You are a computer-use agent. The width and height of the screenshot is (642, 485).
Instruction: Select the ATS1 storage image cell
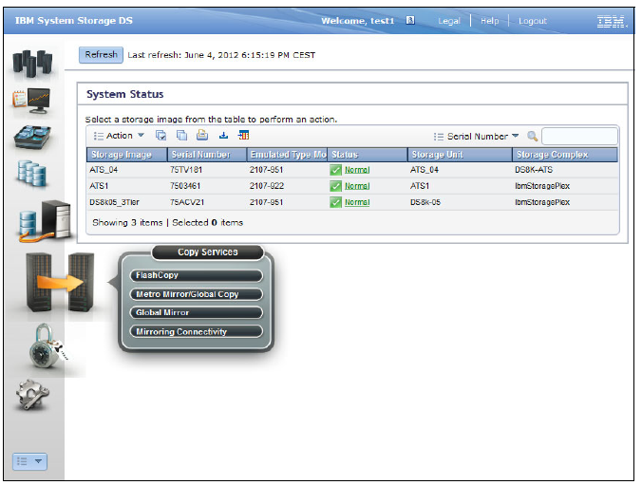pos(99,186)
